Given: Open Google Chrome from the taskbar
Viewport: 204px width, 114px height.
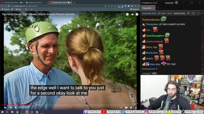Looking at the screenshot, I should [17, 112].
